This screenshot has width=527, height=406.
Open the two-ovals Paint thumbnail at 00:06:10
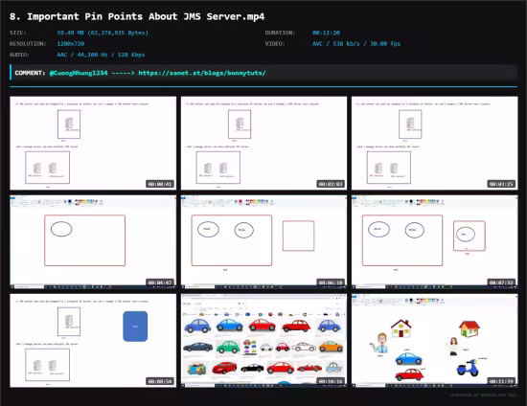(x=263, y=242)
